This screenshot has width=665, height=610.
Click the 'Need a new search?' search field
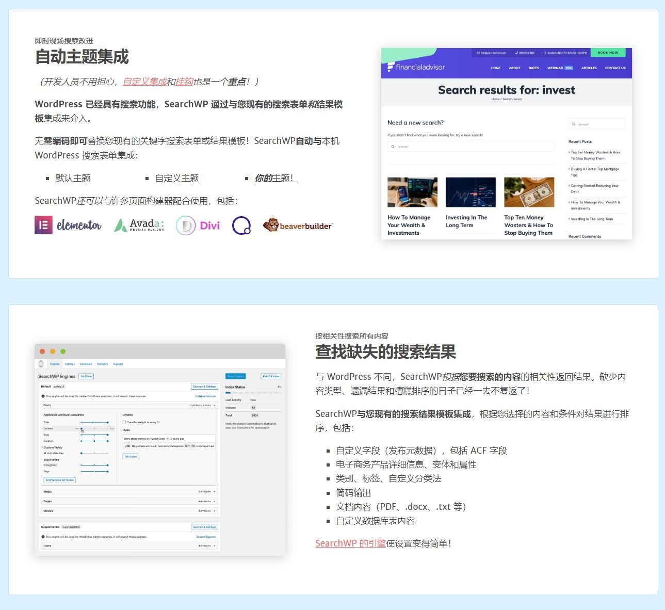click(471, 147)
